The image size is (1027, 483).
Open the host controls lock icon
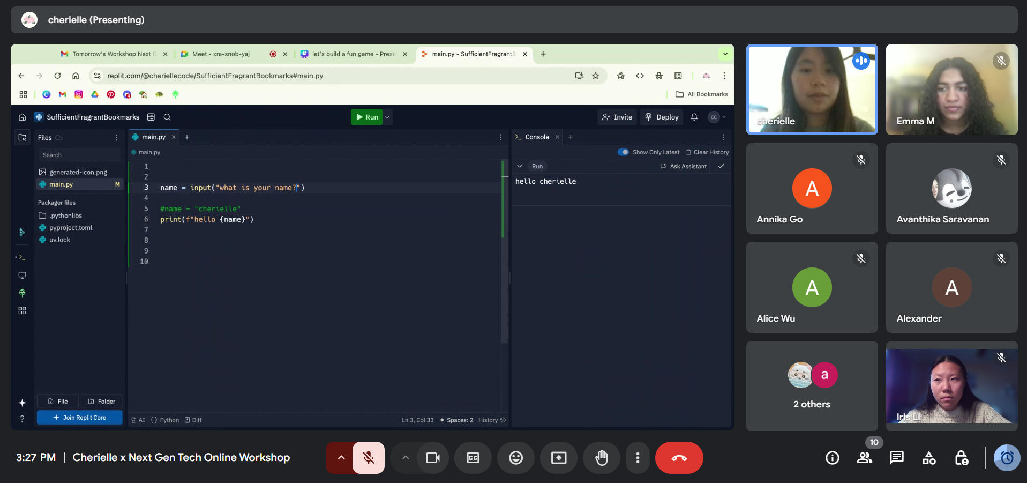point(962,458)
